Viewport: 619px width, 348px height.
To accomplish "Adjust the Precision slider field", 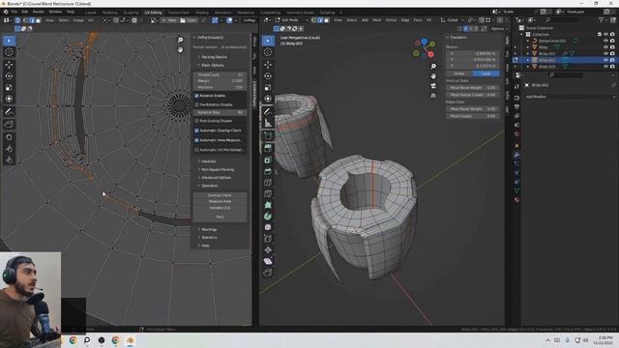I will point(220,87).
